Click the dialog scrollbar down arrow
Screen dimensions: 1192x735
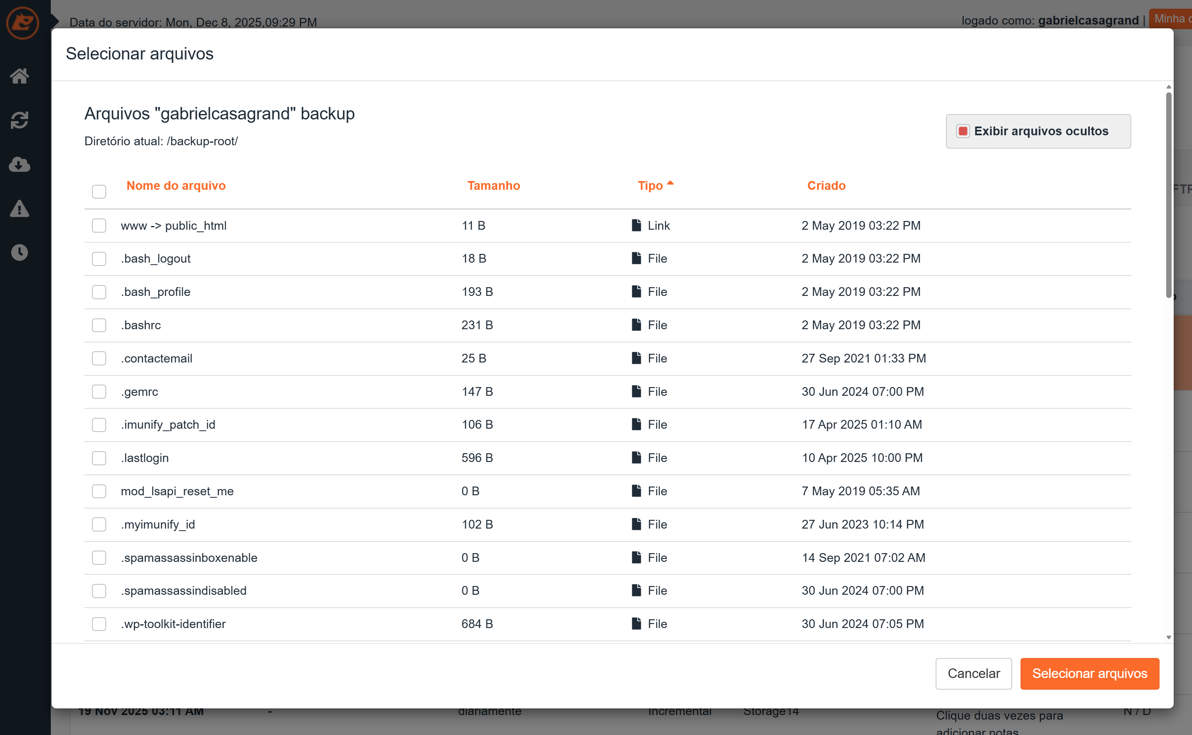click(x=1169, y=637)
